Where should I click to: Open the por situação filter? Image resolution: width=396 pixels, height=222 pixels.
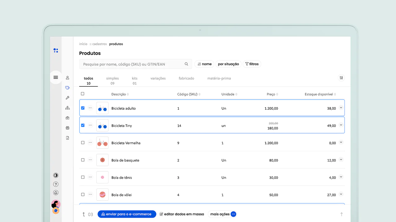click(x=228, y=64)
